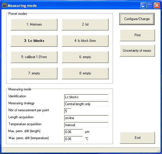Screen dimensions: 162x154
Task: Click the 8: empty preset button
Action: click(85, 73)
